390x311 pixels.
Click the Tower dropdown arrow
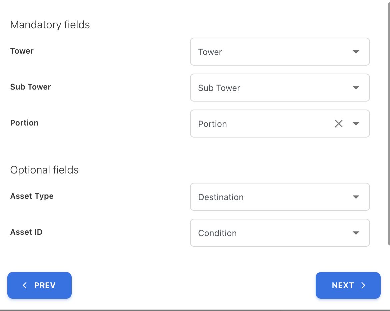tap(356, 52)
